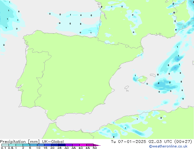Click the over-50 arrow tip of the legend
Screen dimensions: 194x149
(97, 145)
